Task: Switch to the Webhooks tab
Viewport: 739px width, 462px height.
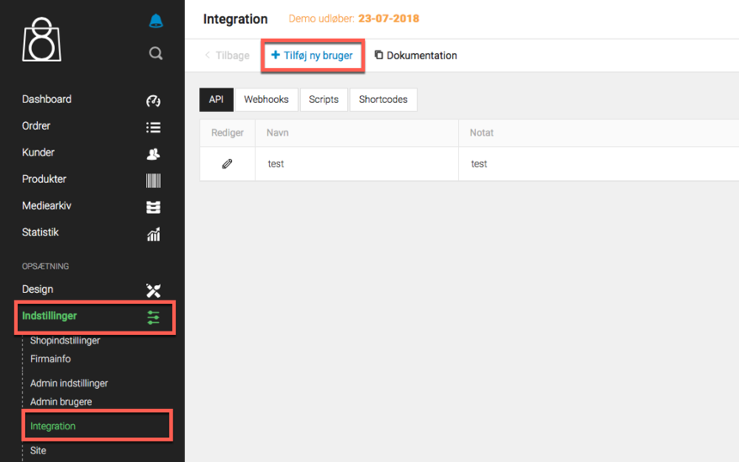Action: (x=266, y=100)
